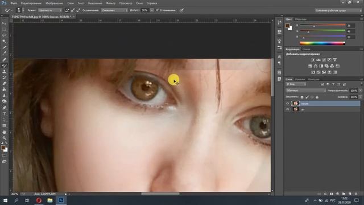The image size is (364, 205).
Task: Open the brush preset picker
Action: 20,10
